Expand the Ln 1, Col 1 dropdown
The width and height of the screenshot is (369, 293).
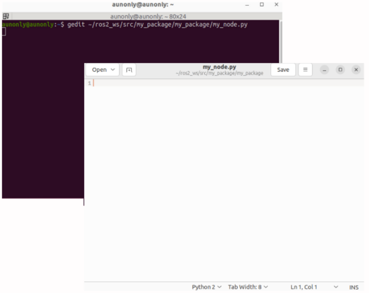point(335,287)
